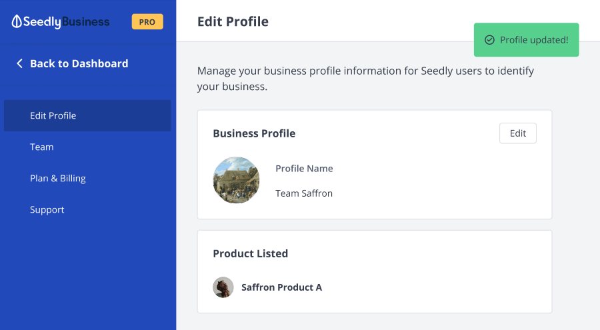600x330 pixels.
Task: Open the Edit Profile sidebar item
Action: 53,115
